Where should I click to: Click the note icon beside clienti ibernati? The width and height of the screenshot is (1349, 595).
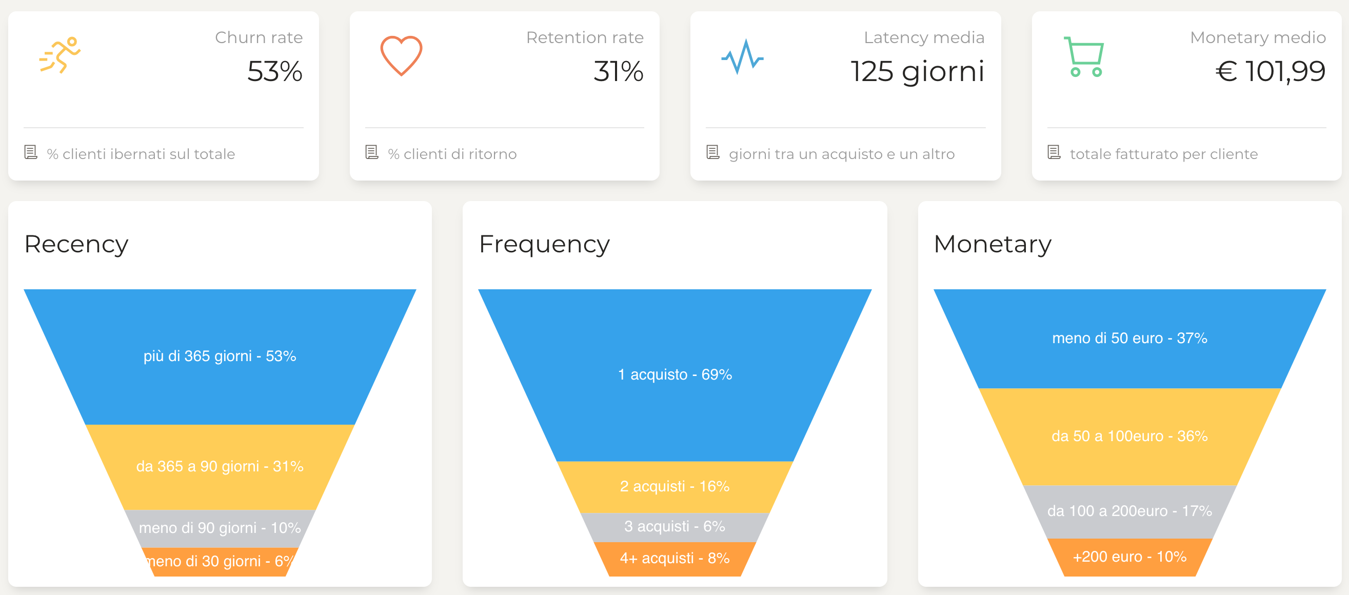(31, 152)
